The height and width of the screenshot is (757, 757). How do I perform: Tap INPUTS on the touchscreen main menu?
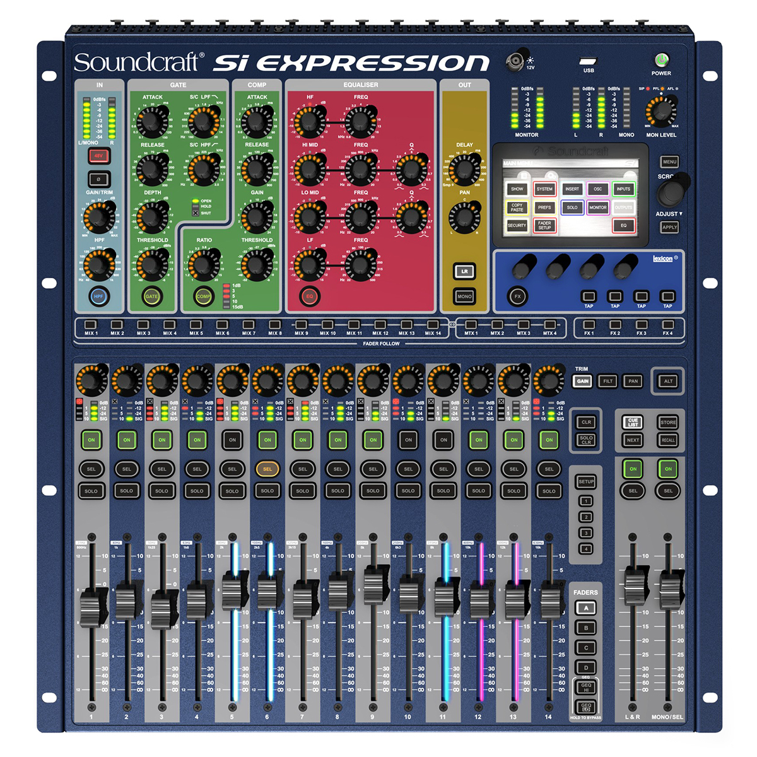coord(623,189)
